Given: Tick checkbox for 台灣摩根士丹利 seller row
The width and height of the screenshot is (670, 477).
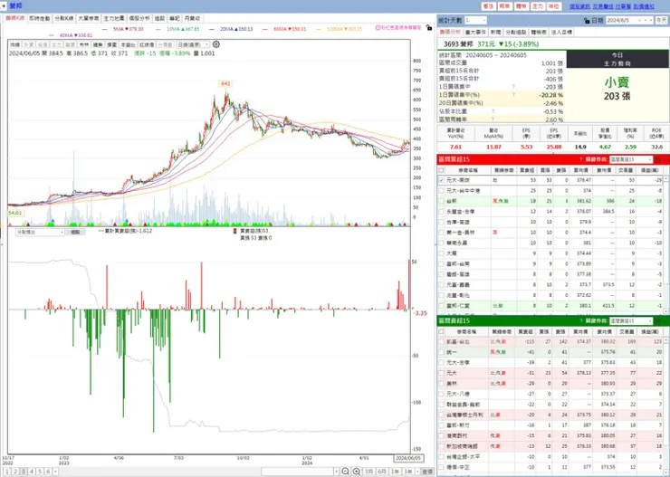Looking at the screenshot, I should (442, 415).
